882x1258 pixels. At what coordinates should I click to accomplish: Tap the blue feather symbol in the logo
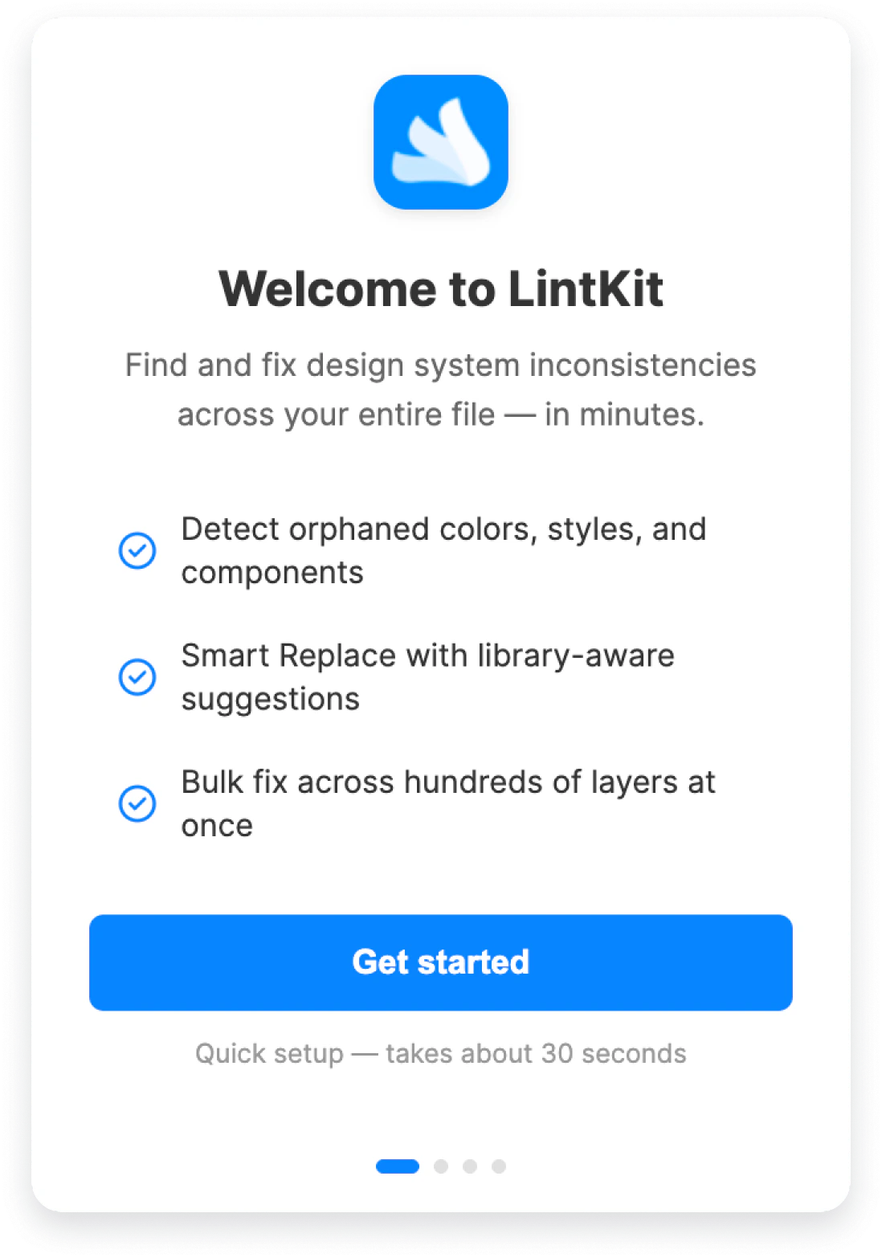tap(441, 142)
